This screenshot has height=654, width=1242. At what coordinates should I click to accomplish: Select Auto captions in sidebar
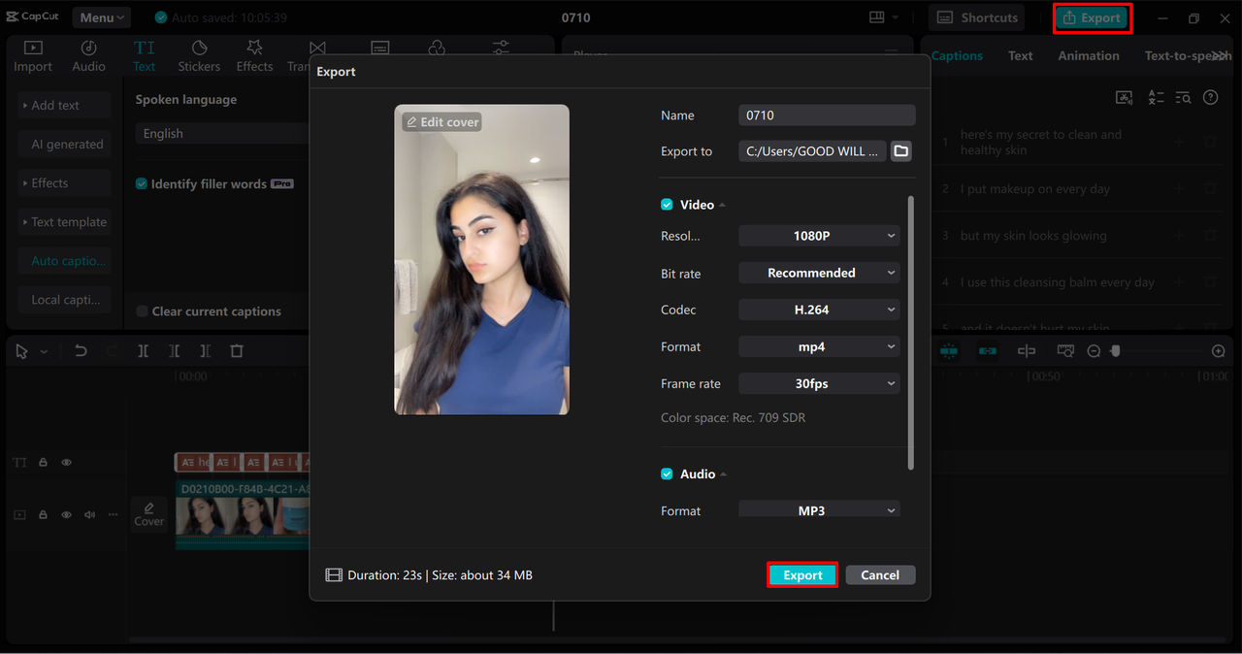(64, 261)
